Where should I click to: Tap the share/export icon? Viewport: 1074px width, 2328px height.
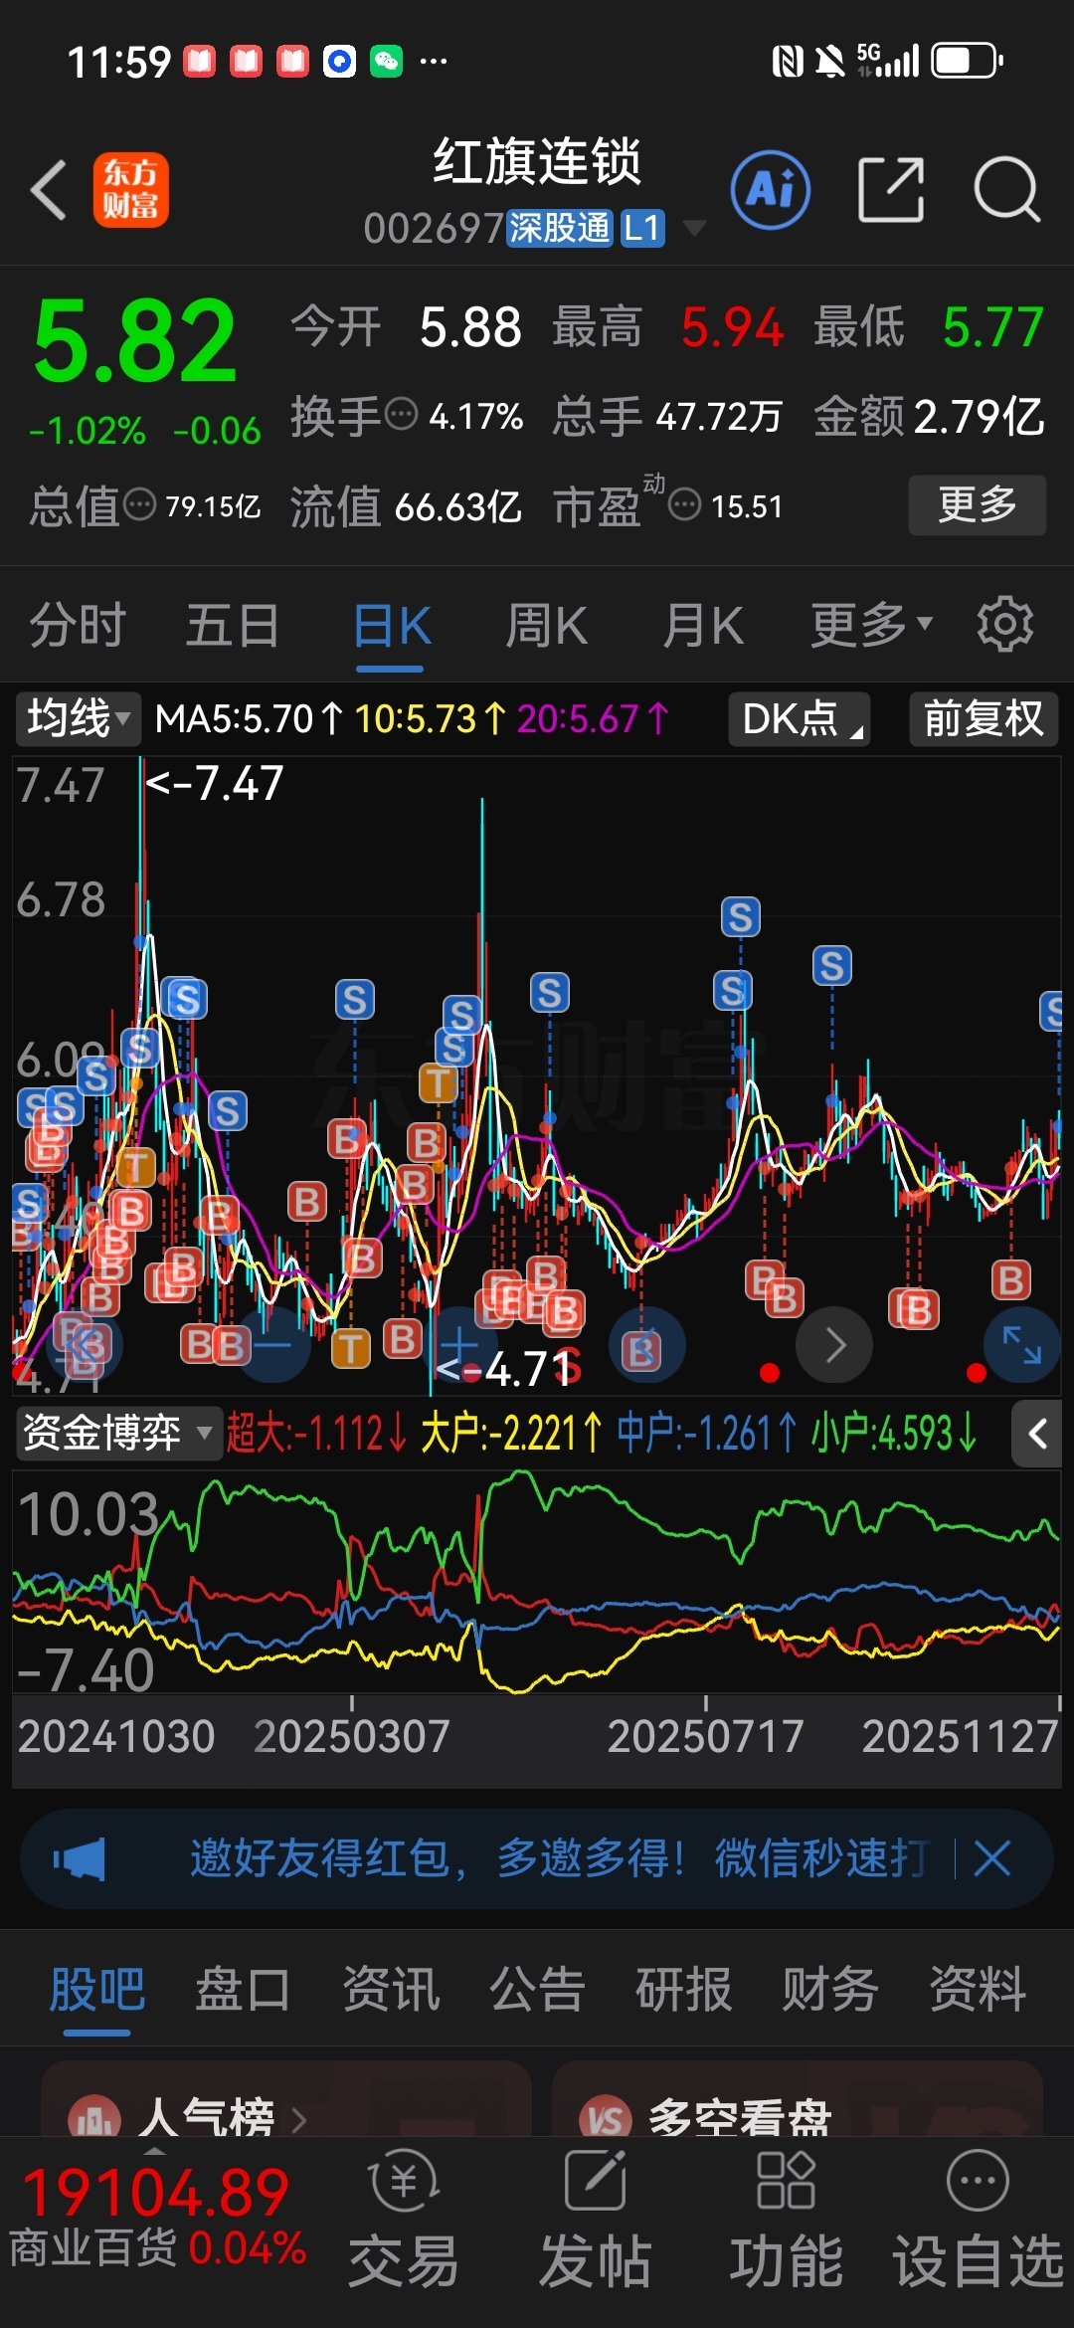point(890,189)
